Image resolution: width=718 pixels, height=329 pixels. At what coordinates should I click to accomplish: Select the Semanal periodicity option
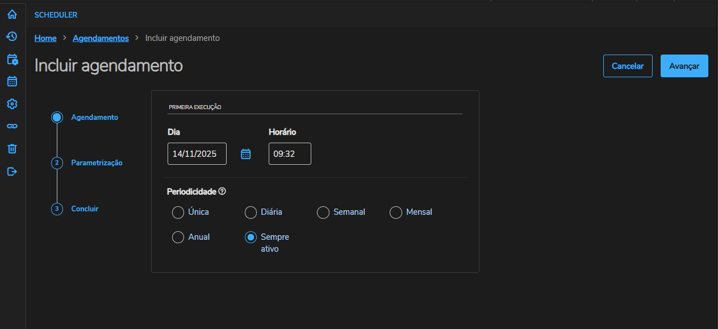tap(323, 213)
